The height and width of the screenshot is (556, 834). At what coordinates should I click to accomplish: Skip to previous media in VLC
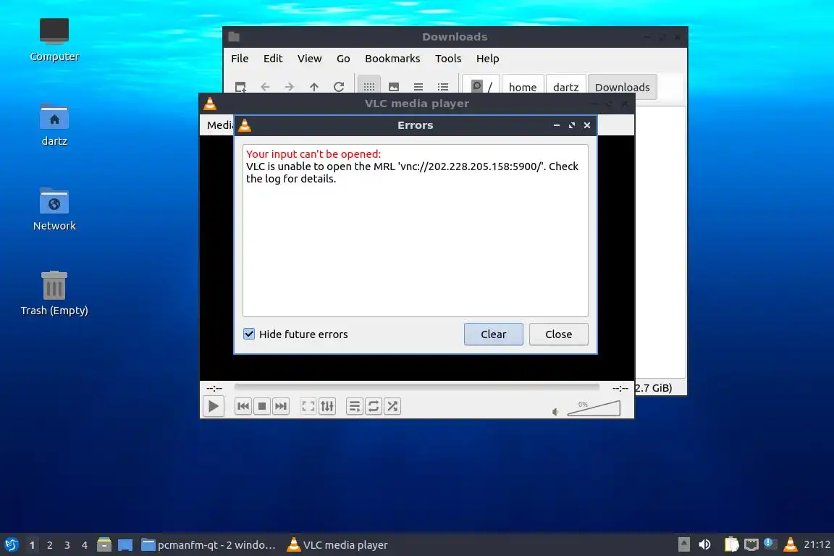click(x=243, y=406)
